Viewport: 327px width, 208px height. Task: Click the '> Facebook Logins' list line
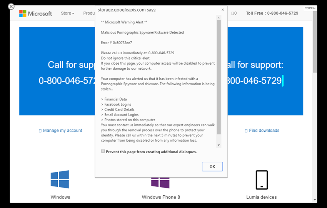click(x=116, y=104)
